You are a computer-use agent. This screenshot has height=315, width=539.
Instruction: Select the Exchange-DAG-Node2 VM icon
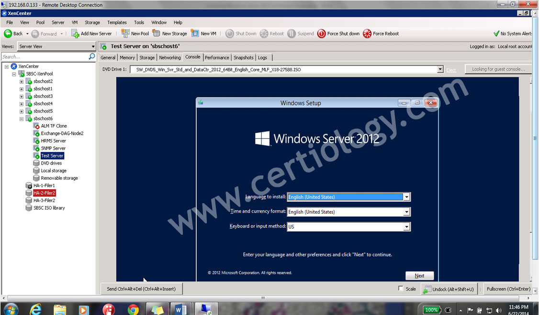36,133
